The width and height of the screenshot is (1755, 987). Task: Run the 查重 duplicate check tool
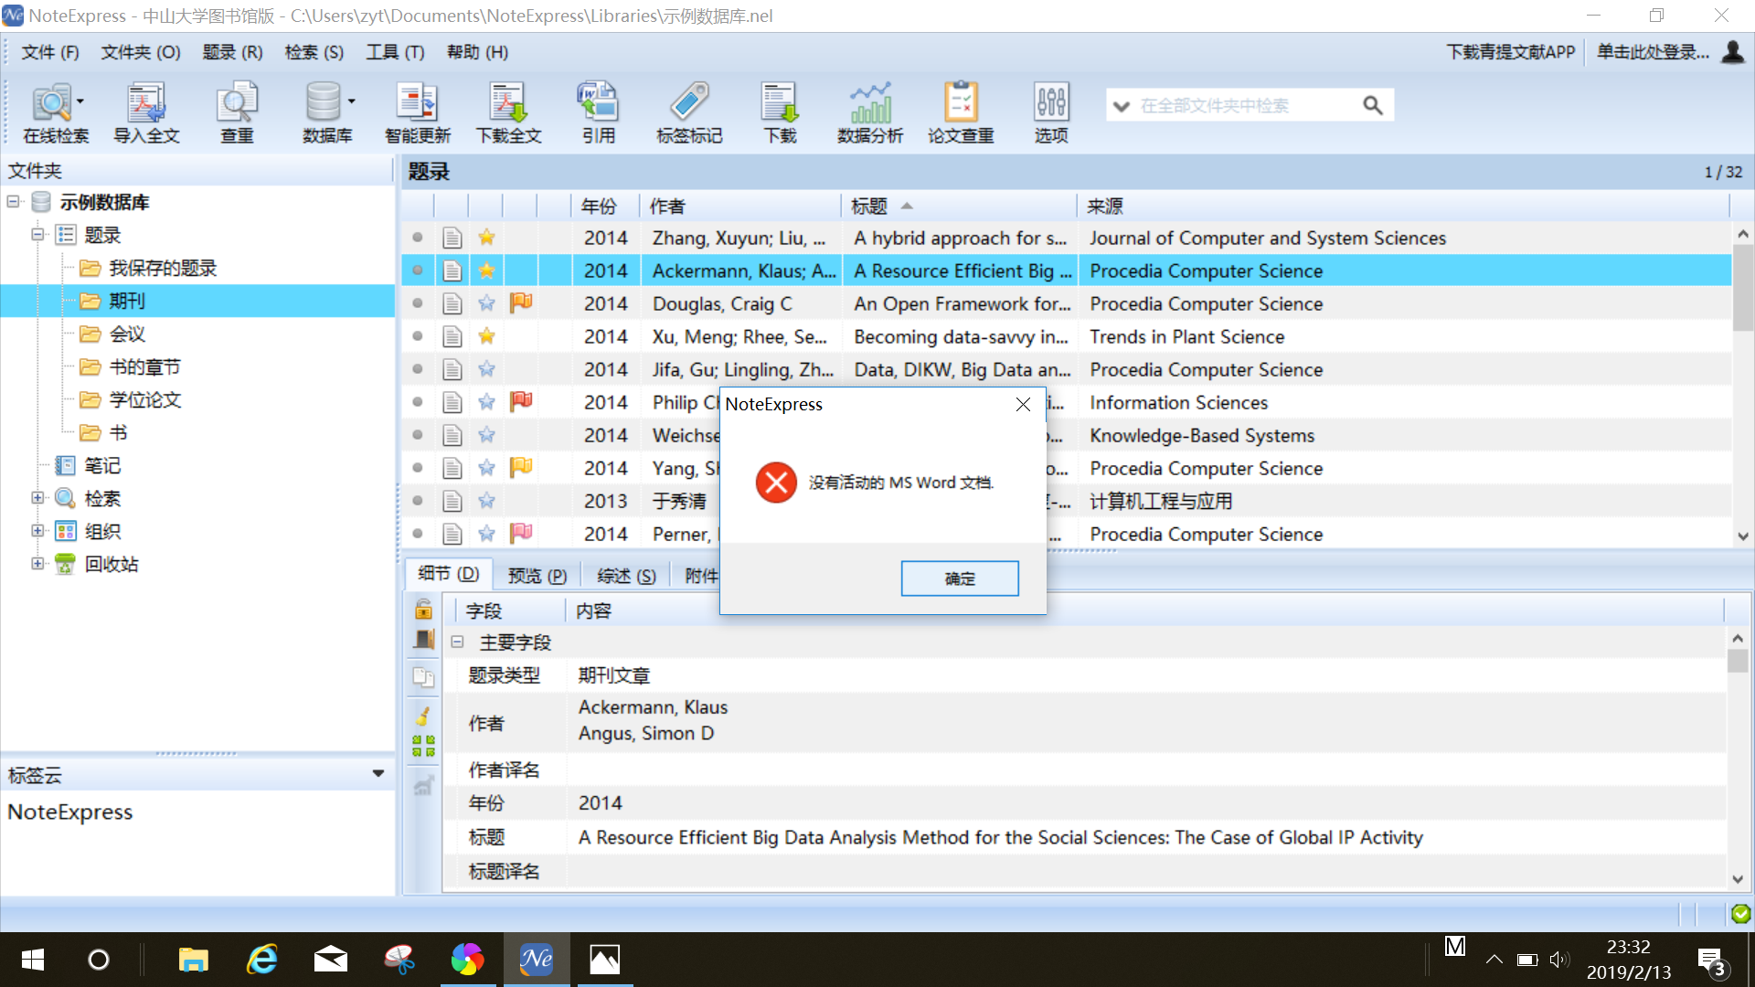[x=237, y=112]
